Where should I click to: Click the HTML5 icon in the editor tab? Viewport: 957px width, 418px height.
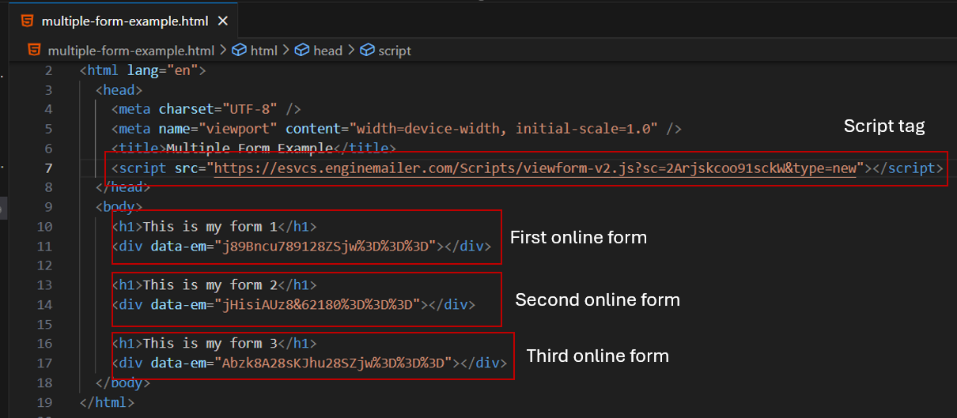27,21
